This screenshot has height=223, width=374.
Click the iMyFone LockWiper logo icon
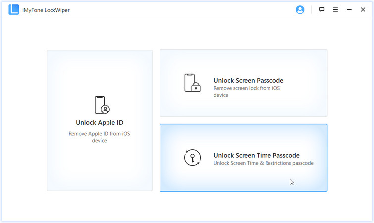(x=13, y=10)
